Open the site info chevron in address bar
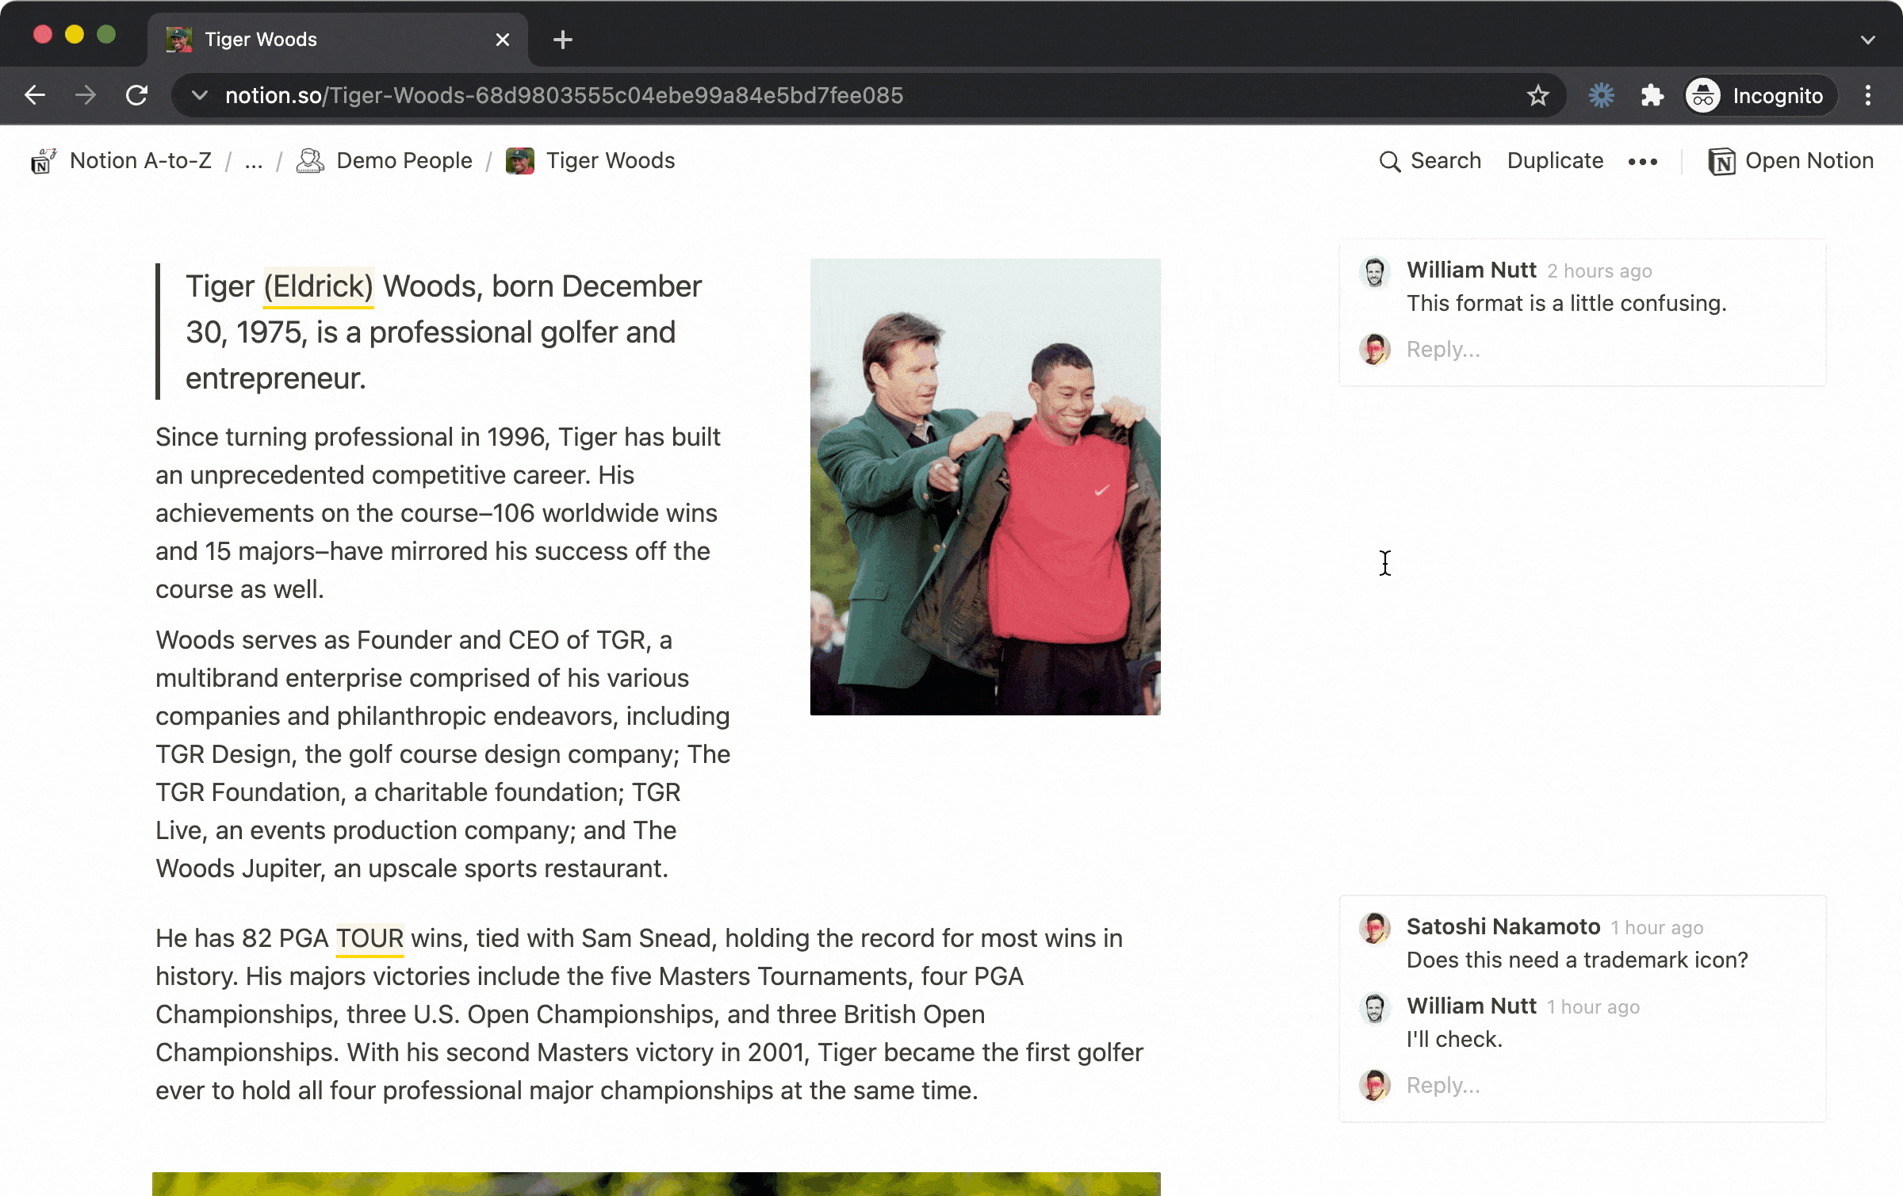The height and width of the screenshot is (1196, 1903). pos(197,94)
